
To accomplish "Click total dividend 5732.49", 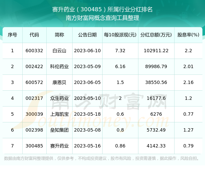I will point(156,130).
